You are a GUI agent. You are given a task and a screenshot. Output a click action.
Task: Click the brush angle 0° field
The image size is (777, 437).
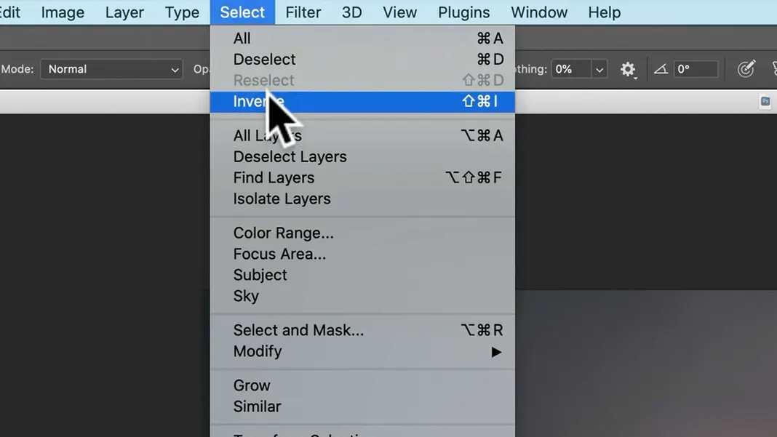tap(696, 69)
